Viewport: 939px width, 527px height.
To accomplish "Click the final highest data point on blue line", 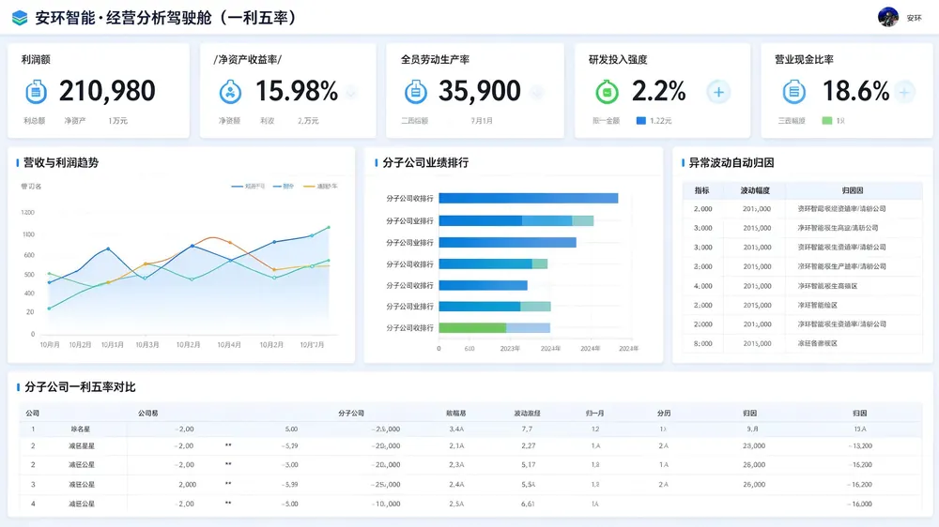I will click(328, 227).
